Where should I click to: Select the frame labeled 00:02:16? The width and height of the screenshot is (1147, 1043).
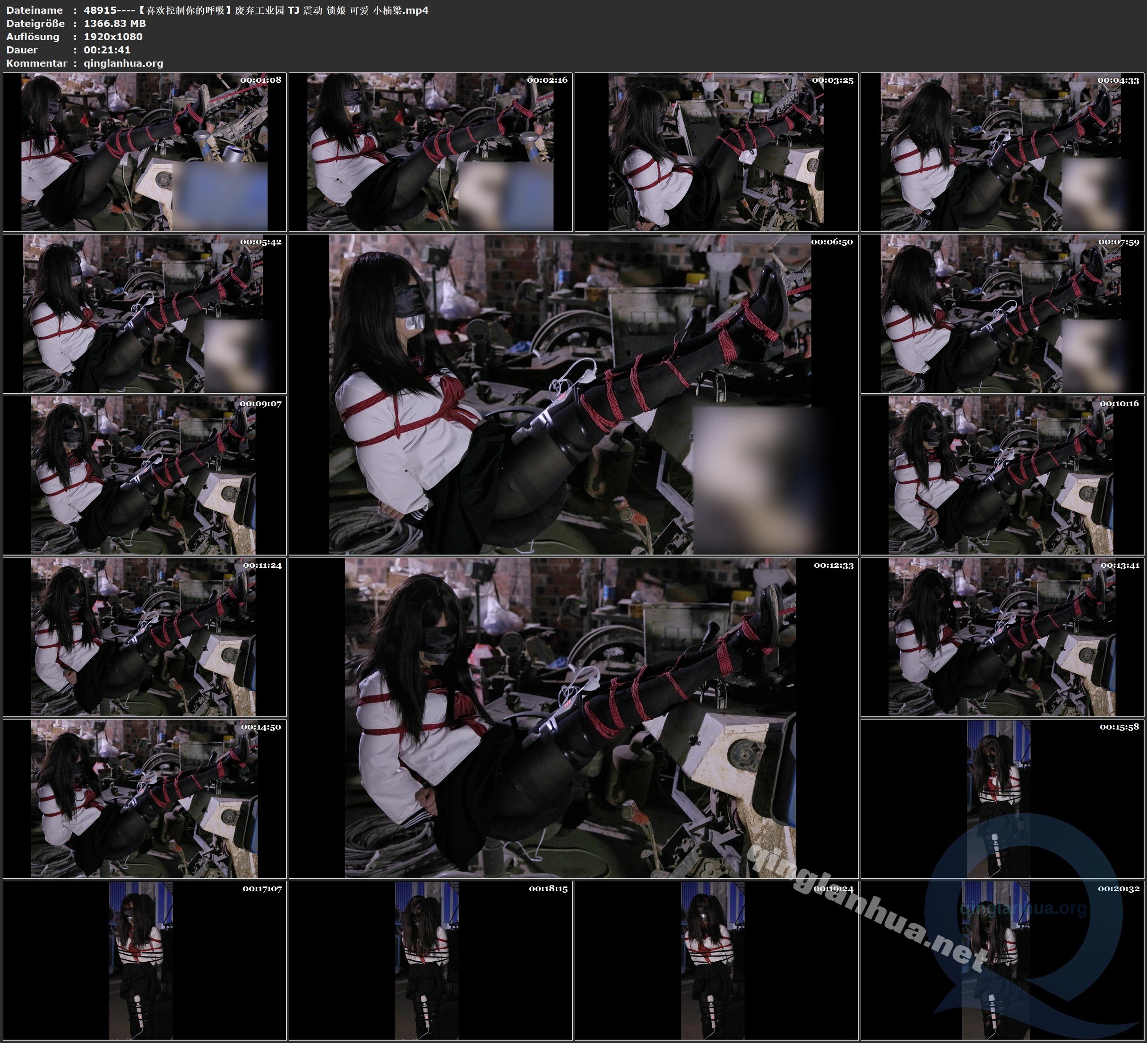click(x=431, y=152)
